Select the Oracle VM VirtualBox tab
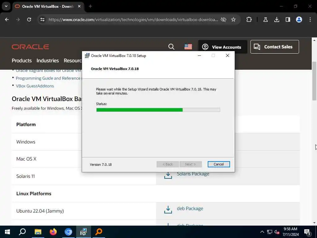This screenshot has width=317, height=238. [49, 7]
